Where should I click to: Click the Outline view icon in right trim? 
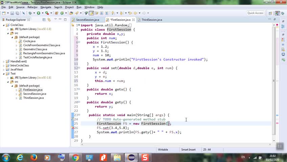click(x=283, y=27)
